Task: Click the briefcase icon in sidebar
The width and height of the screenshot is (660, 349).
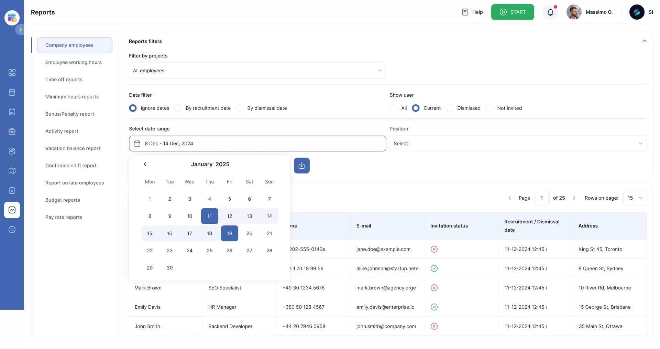Action: (x=12, y=131)
